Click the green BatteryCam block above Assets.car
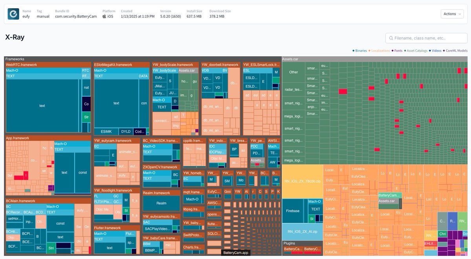471x259 pixels. [390, 195]
